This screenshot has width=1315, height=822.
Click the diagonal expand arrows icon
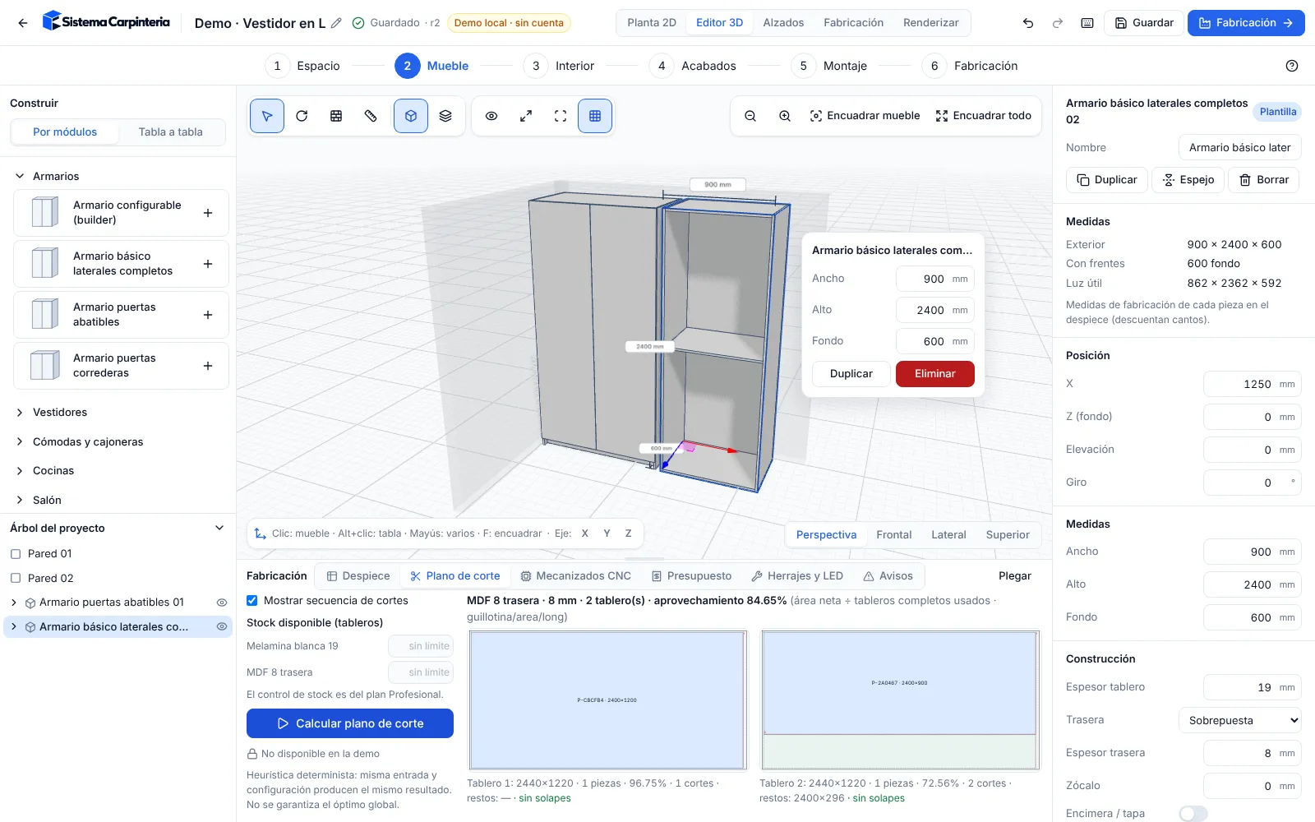click(526, 116)
